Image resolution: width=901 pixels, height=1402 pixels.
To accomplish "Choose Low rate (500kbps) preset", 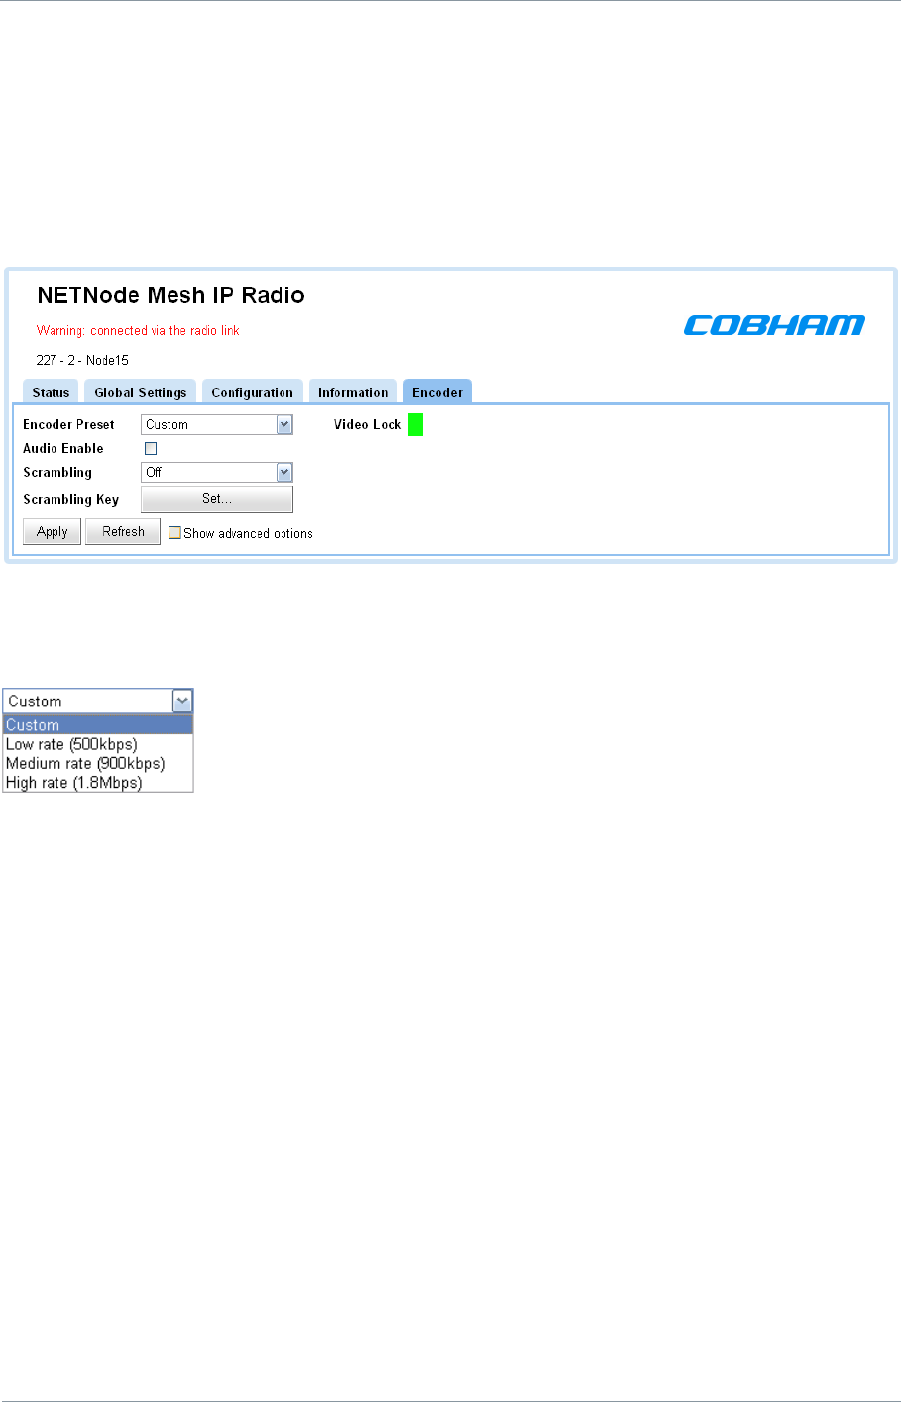I will (98, 744).
